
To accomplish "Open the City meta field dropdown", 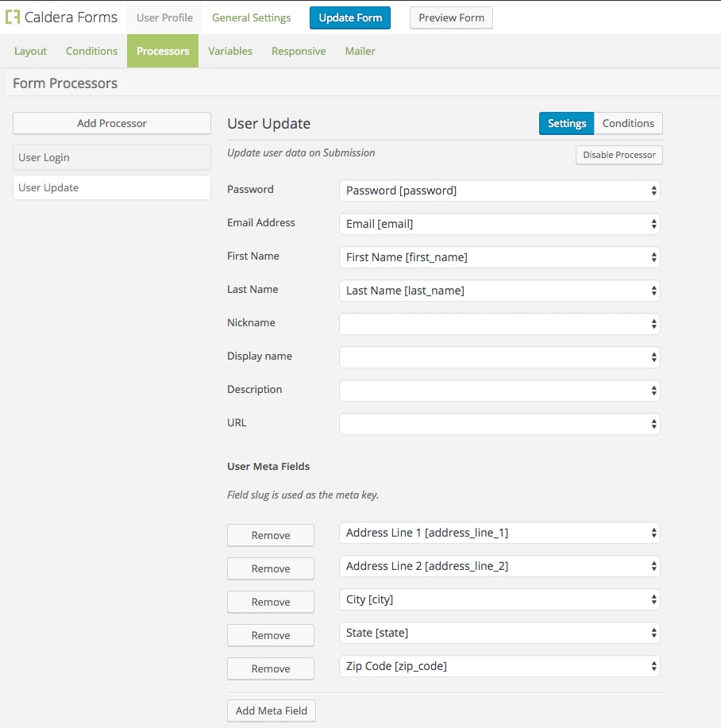I will click(x=499, y=600).
